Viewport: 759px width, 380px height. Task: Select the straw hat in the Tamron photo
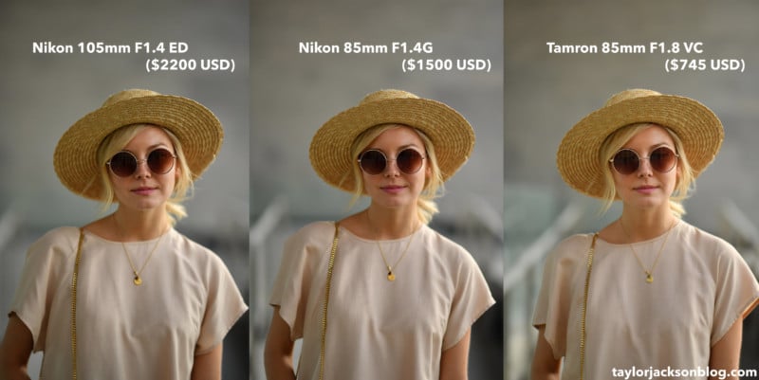(639, 137)
